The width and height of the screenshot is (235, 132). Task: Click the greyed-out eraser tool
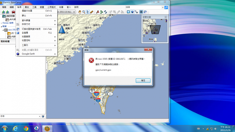coord(118,12)
